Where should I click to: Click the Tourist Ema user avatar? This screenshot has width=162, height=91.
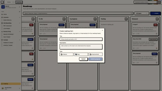pos(3,88)
